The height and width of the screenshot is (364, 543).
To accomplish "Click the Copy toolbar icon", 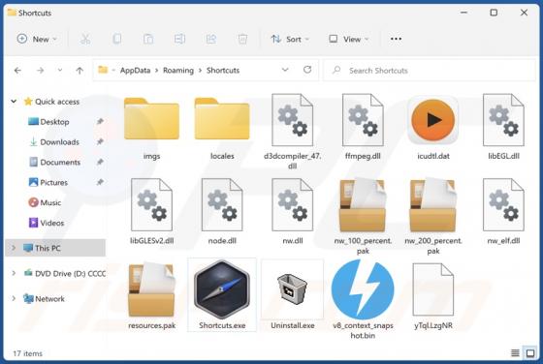I will pos(117,39).
